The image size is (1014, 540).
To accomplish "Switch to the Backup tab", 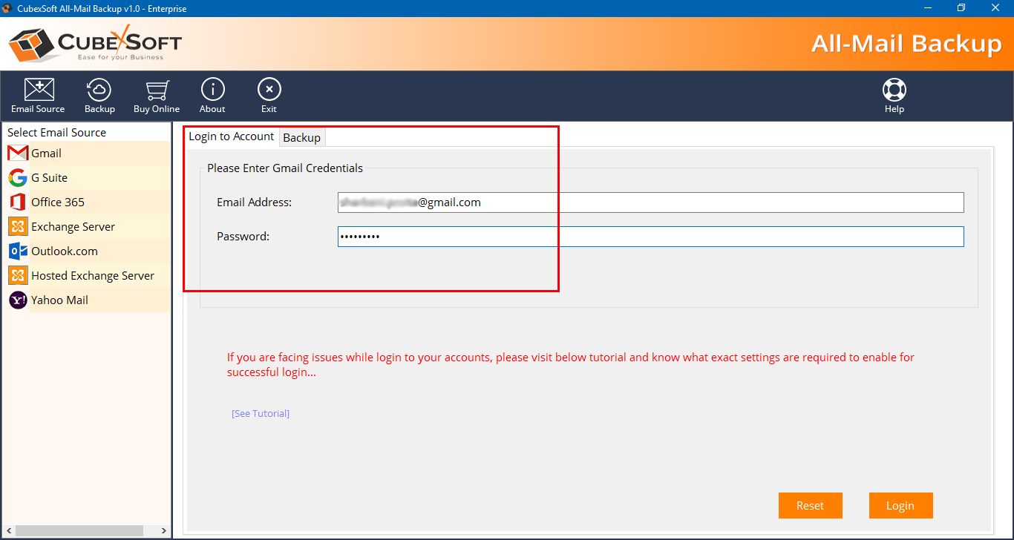I will tap(301, 138).
